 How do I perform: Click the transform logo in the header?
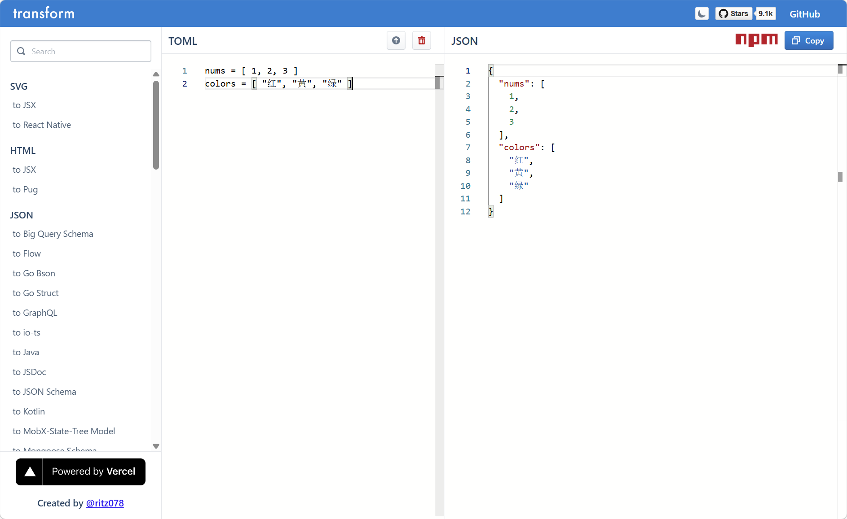(x=44, y=13)
